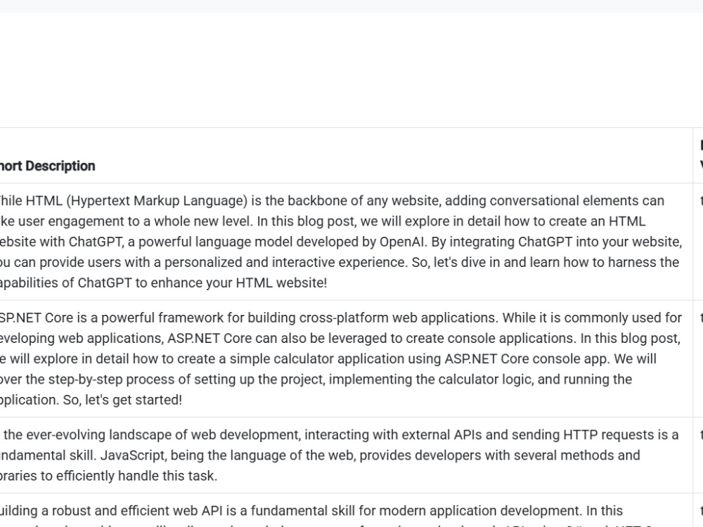Select the JavaScript HTTP requests description cell
Viewport: 703px width, 527px height.
tap(346, 455)
